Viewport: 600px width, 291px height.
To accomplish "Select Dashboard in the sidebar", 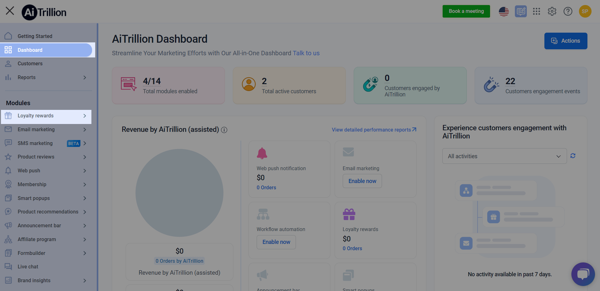I will pyautogui.click(x=46, y=50).
